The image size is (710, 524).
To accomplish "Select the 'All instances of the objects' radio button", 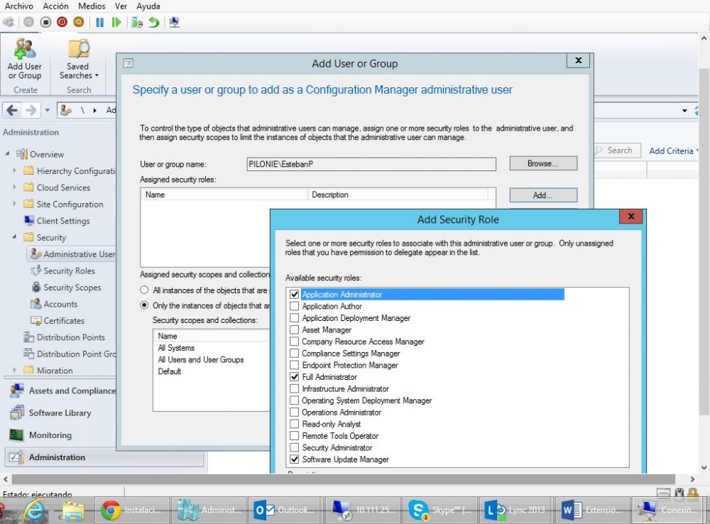I will click(144, 290).
